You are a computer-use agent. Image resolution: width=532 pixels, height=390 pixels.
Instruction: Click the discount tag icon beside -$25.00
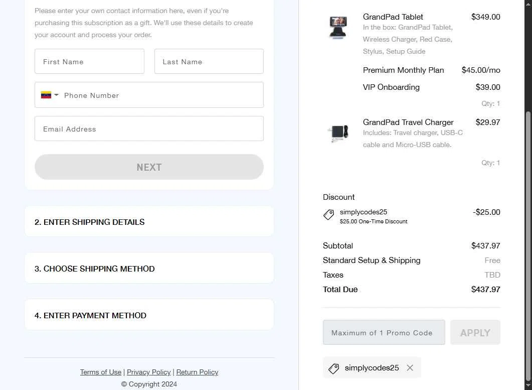click(328, 215)
